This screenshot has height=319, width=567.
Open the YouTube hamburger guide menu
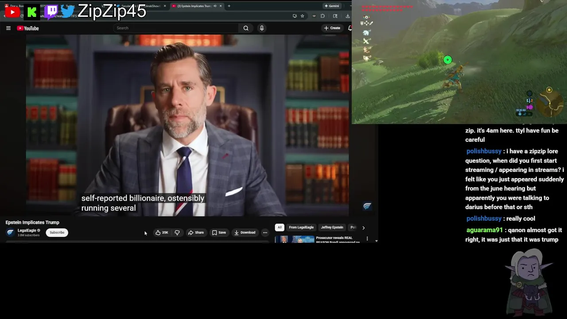8,28
